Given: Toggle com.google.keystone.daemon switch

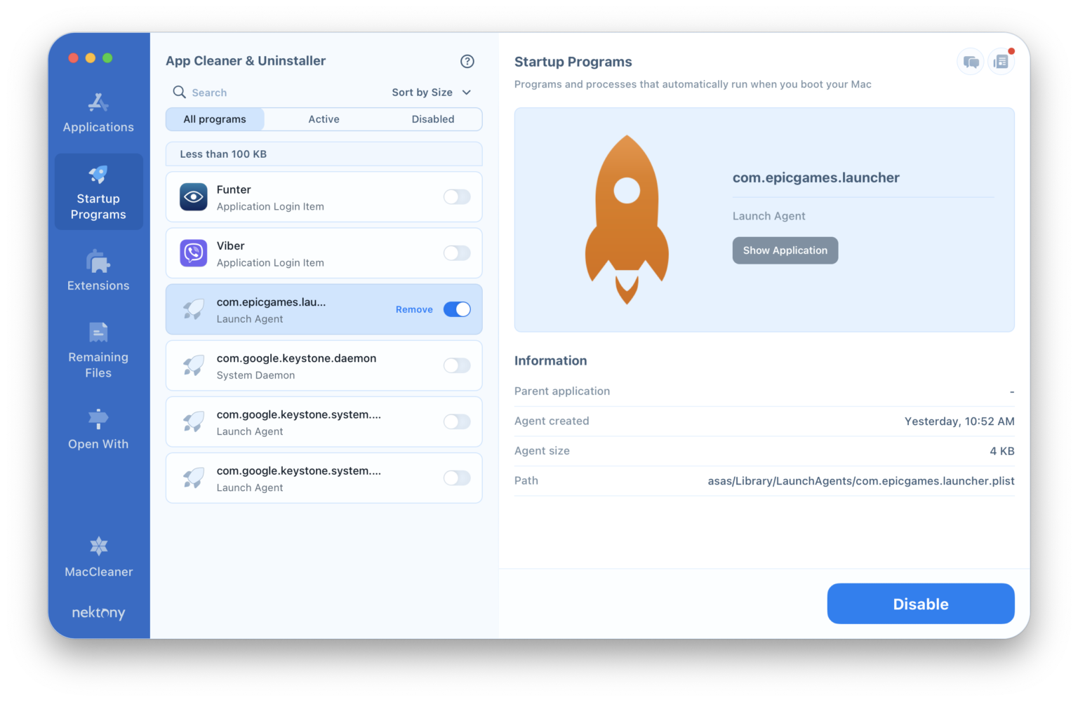Looking at the screenshot, I should [457, 365].
